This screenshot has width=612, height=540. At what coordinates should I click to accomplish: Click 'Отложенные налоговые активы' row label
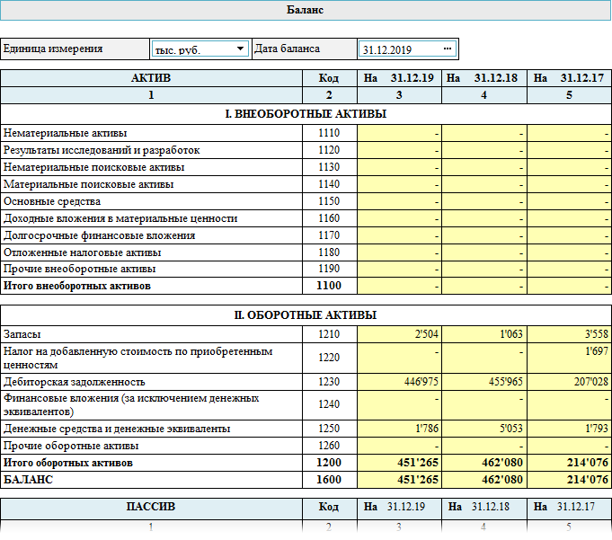pyautogui.click(x=83, y=252)
